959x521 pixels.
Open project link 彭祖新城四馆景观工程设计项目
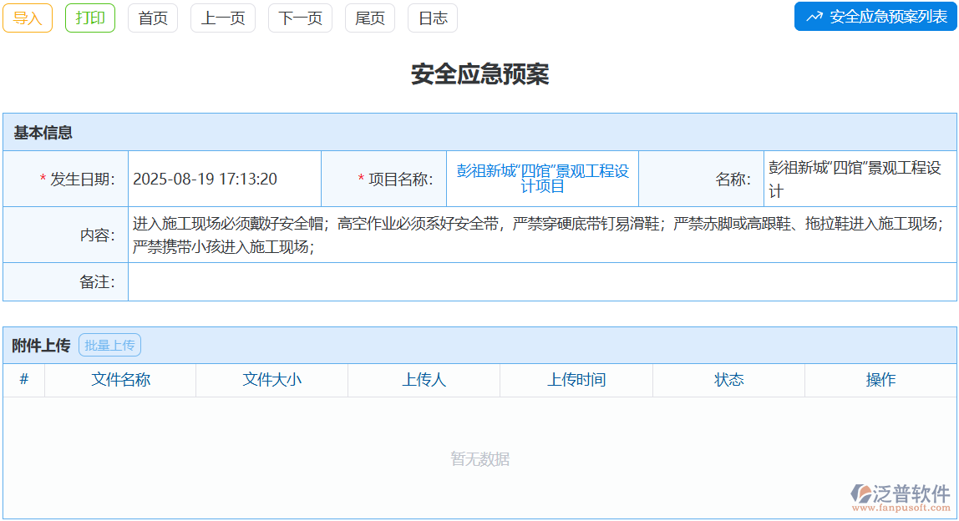pos(543,177)
